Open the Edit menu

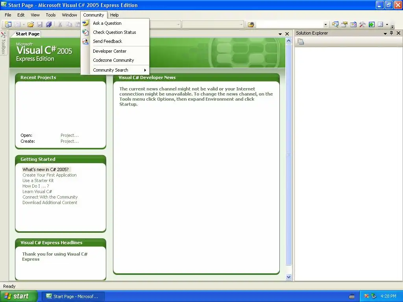21,15
